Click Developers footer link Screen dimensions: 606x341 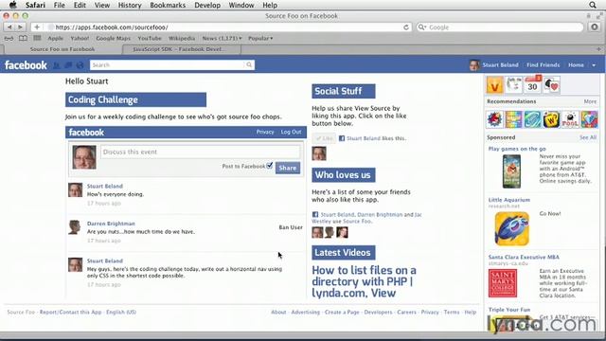point(378,312)
